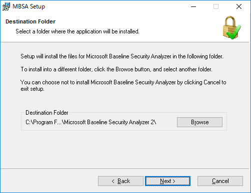Close the MBSA Setup dialog
This screenshot has height=193, width=251.
point(239,6)
